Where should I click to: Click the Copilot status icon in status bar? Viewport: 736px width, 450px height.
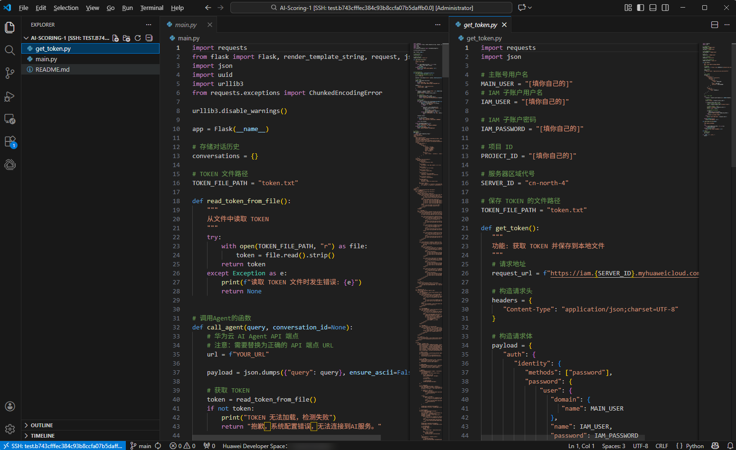pyautogui.click(x=715, y=446)
